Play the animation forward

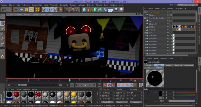(86, 85)
